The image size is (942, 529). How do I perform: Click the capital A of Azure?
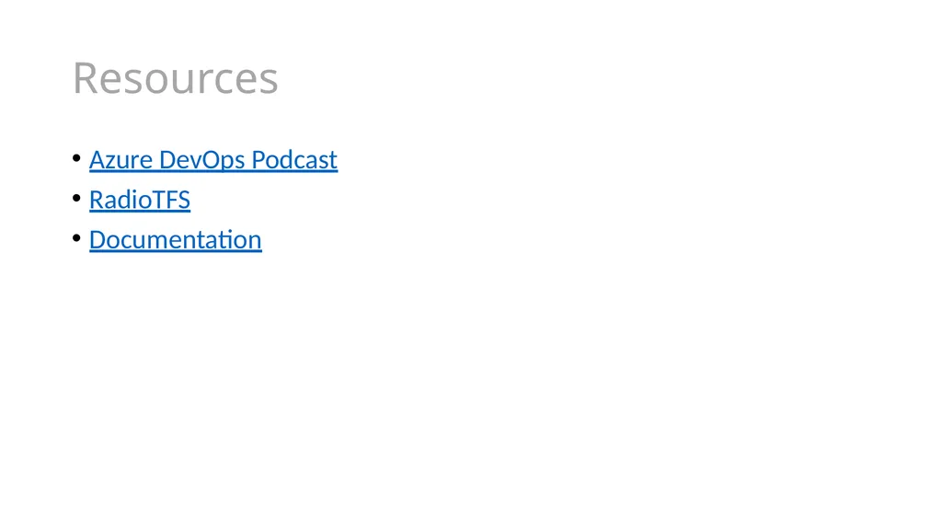click(x=98, y=160)
